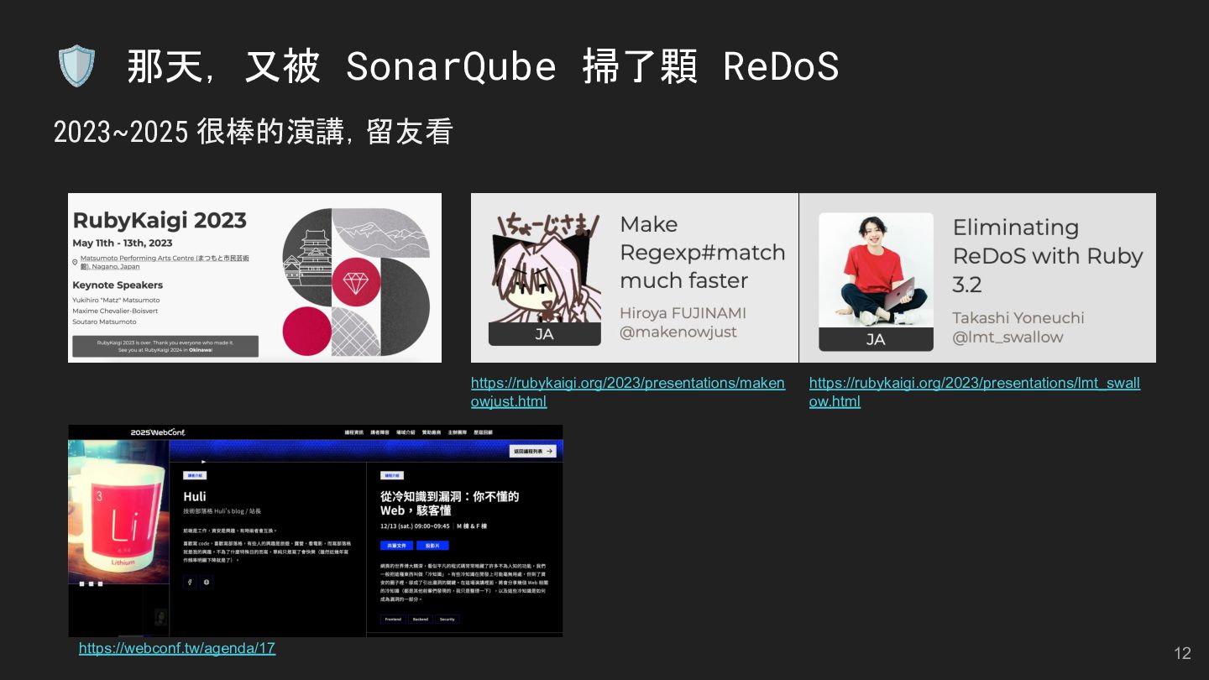The image size is (1209, 680).
Task: Click the Huli speaker name heading
Action: tap(195, 496)
